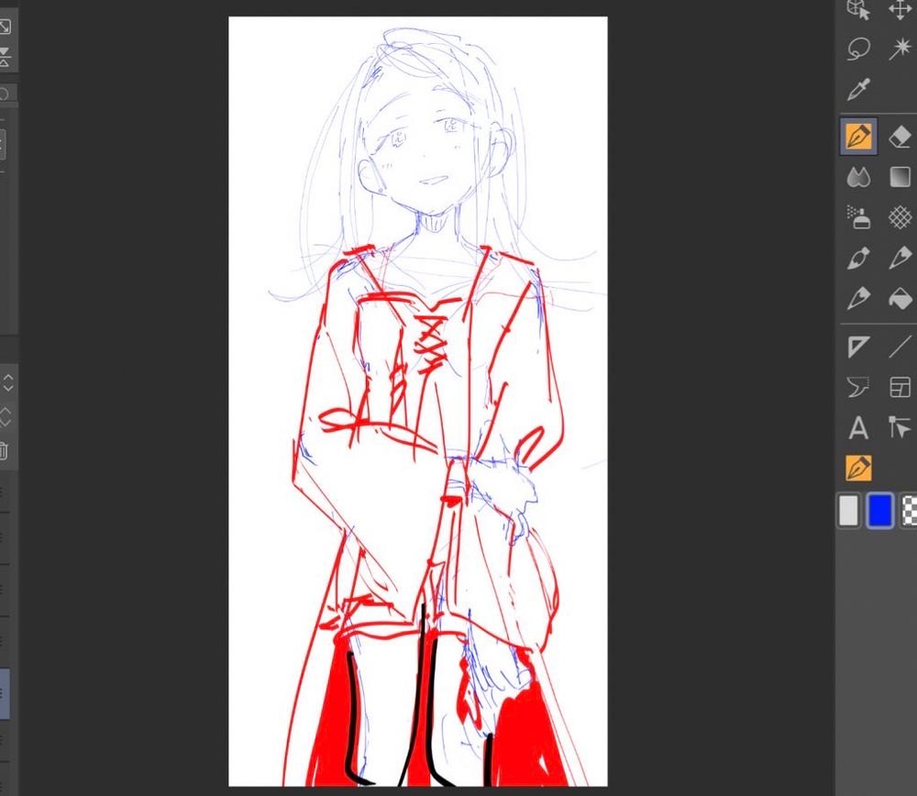This screenshot has width=917, height=796.
Task: Select the Decoration crosshatch tool
Action: [x=900, y=217]
